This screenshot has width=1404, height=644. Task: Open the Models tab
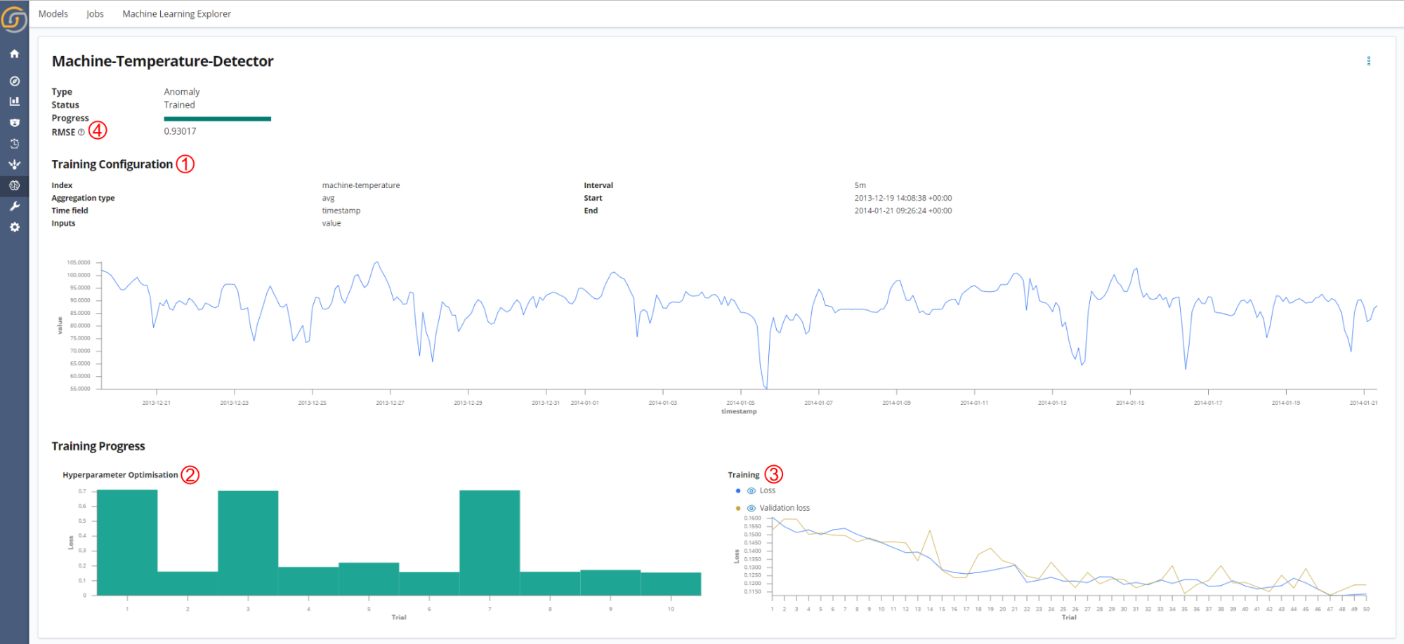click(x=53, y=13)
